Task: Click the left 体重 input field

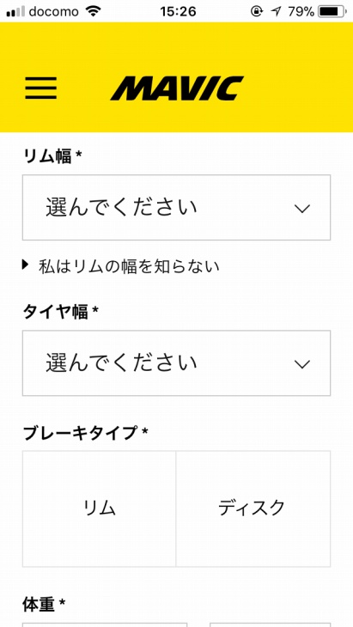Action: tap(105, 624)
